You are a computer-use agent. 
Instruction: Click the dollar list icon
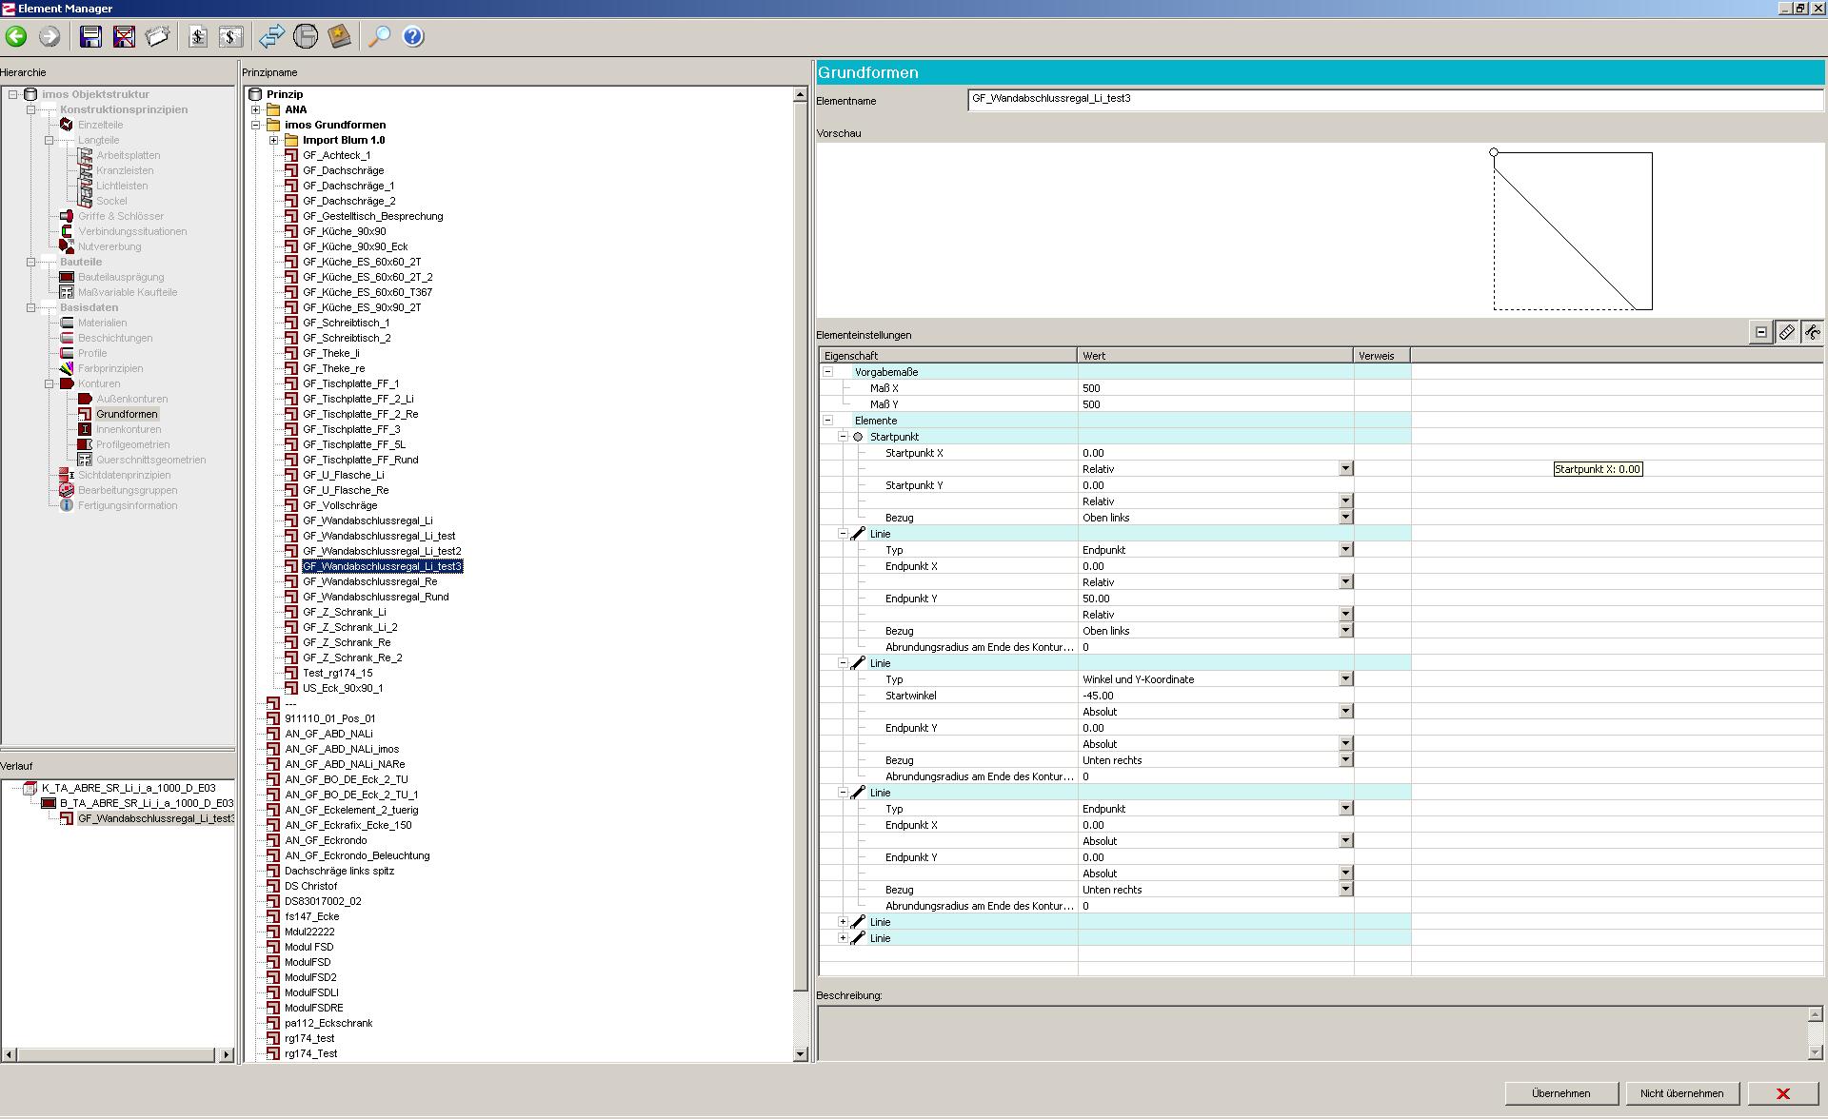[x=230, y=37]
